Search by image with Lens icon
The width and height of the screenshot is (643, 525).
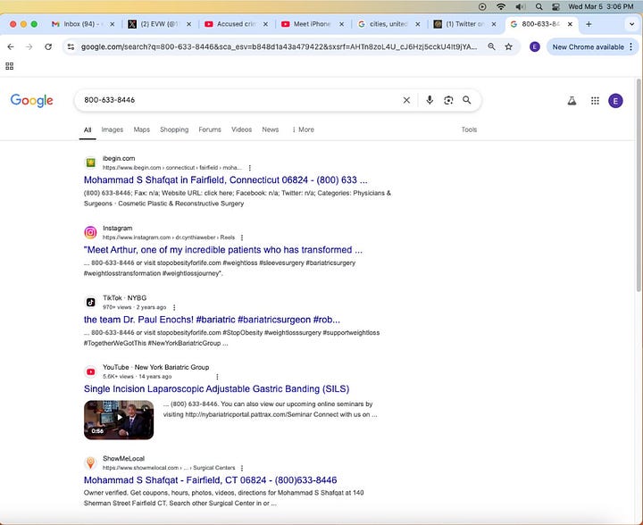pyautogui.click(x=448, y=100)
